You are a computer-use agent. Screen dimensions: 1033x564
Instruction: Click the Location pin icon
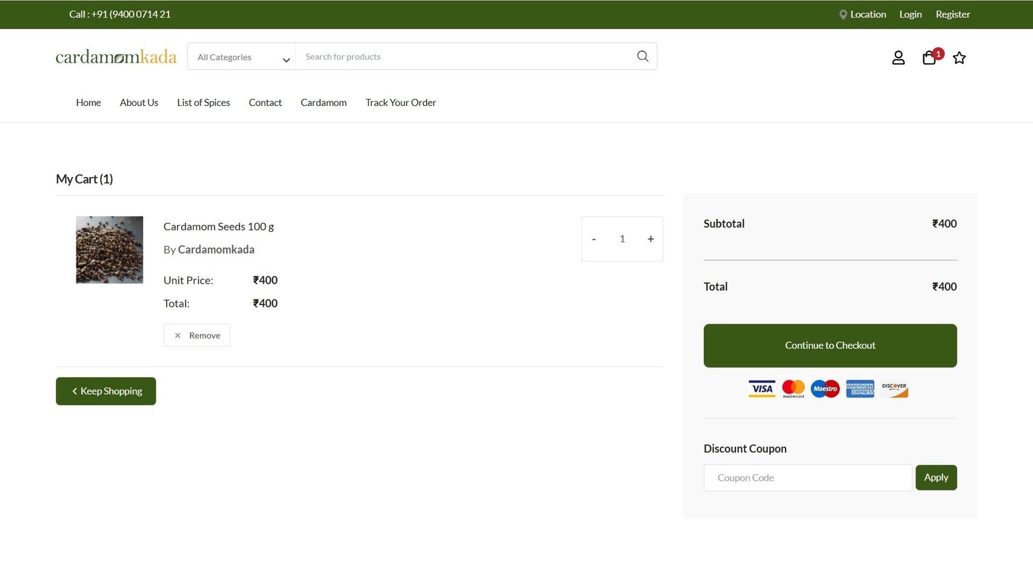click(x=843, y=15)
